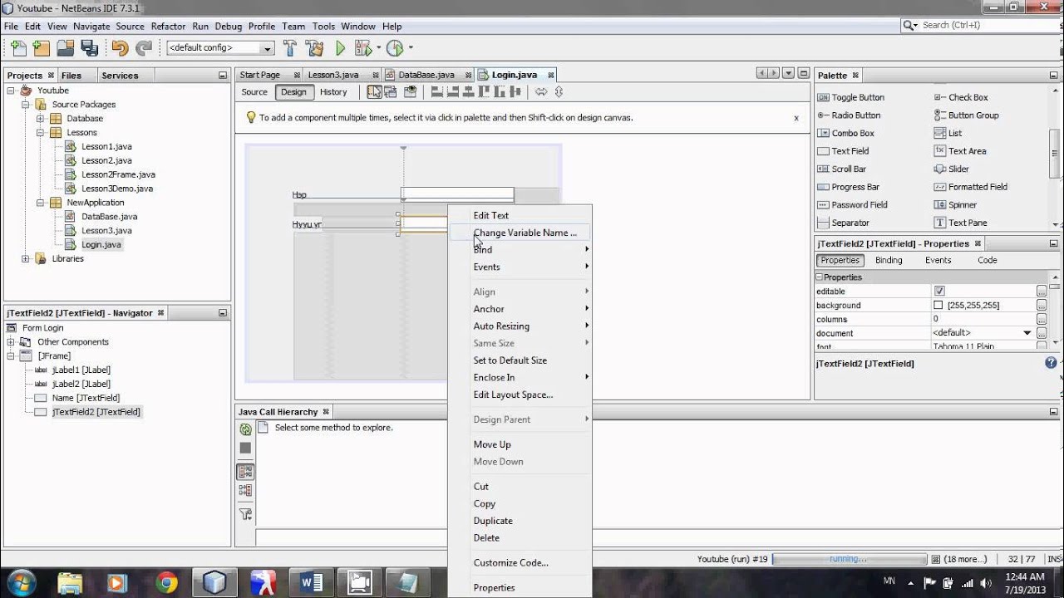
Task: Click the Preview Design icon
Action: pos(410,92)
